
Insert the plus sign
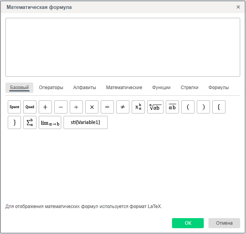45,107
